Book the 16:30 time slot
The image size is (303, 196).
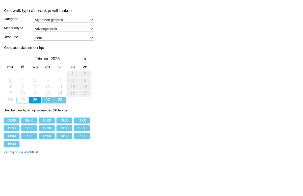tap(12, 144)
